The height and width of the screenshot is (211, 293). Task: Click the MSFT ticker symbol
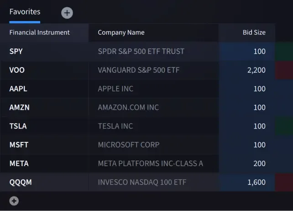point(19,145)
